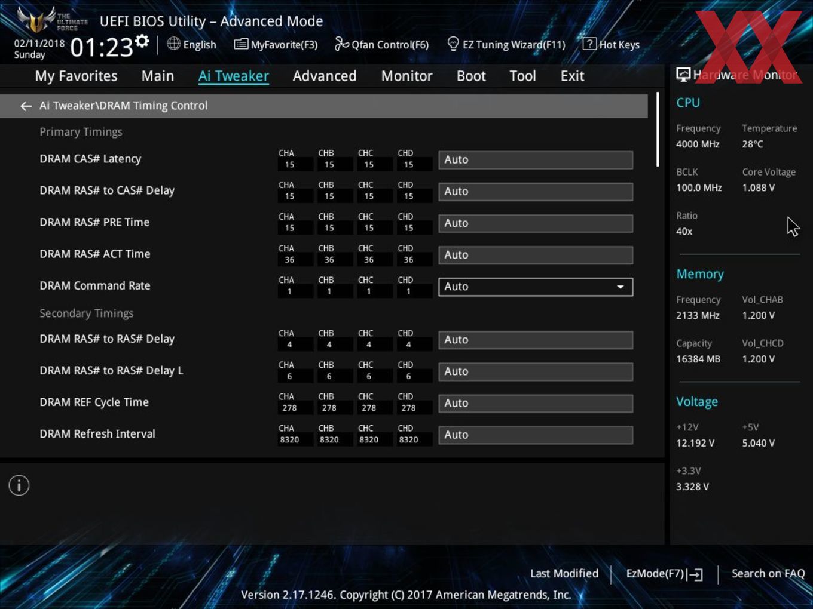This screenshot has height=609, width=813.
Task: Click the globe language icon
Action: pyautogui.click(x=173, y=44)
